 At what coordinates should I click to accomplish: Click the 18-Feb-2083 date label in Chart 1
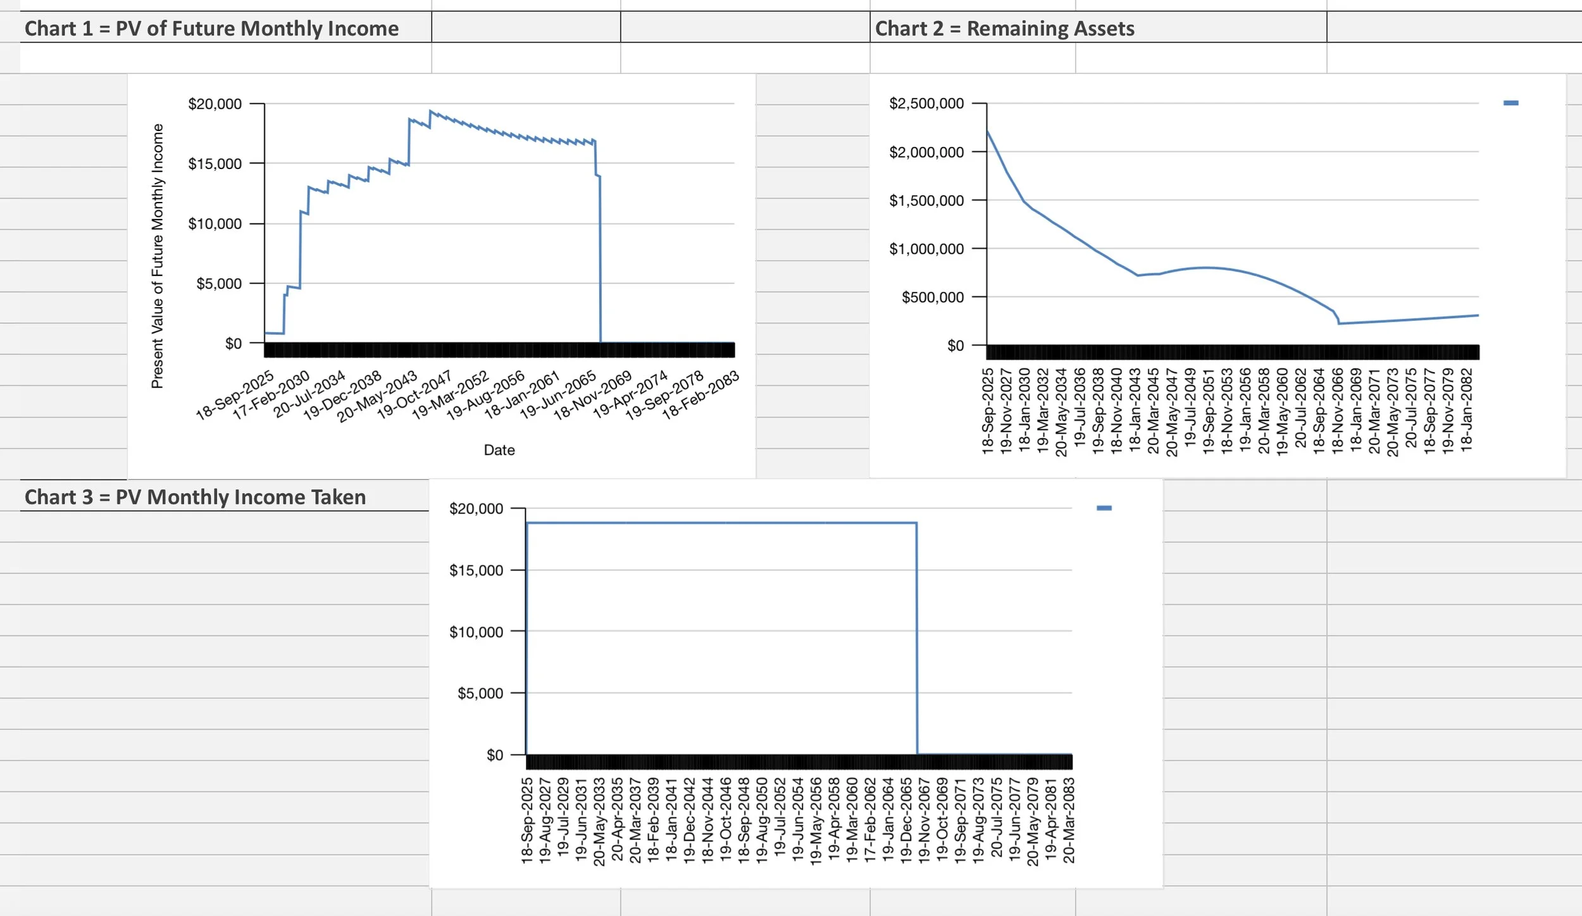tap(701, 396)
